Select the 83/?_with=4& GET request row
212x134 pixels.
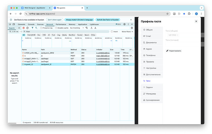click(x=78, y=53)
